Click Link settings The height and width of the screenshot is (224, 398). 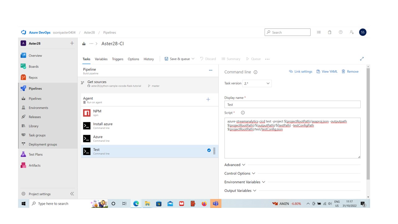pyautogui.click(x=300, y=72)
